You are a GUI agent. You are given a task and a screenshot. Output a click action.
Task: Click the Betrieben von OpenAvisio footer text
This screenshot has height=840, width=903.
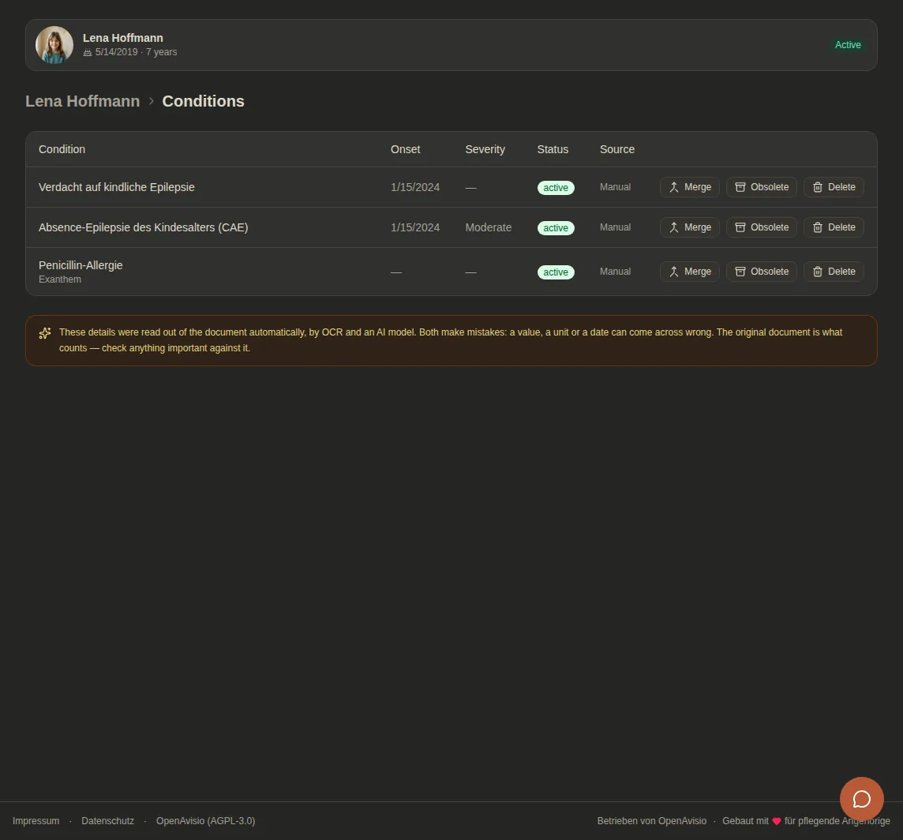click(x=652, y=821)
